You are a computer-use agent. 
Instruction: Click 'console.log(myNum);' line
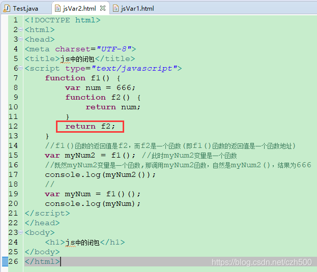[93, 204]
